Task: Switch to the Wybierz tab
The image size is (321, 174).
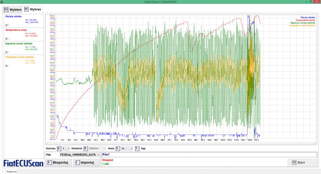Action: (x=13, y=9)
